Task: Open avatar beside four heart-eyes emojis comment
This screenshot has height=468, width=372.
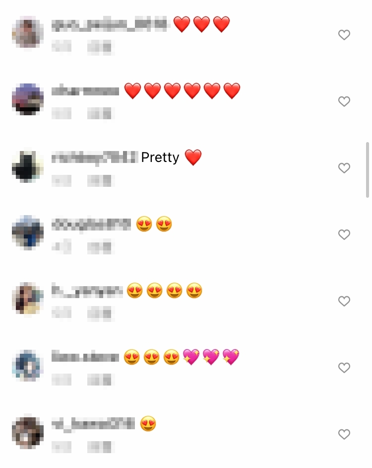Action: click(x=28, y=299)
